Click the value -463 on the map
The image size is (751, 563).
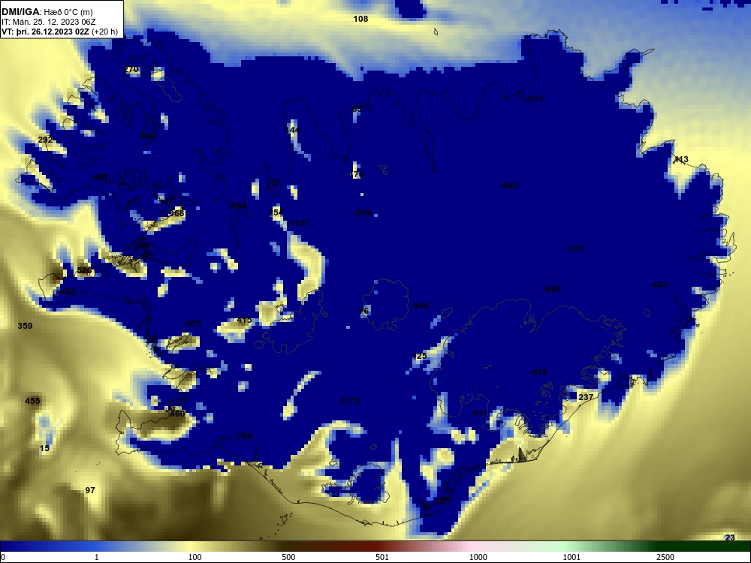659,285
